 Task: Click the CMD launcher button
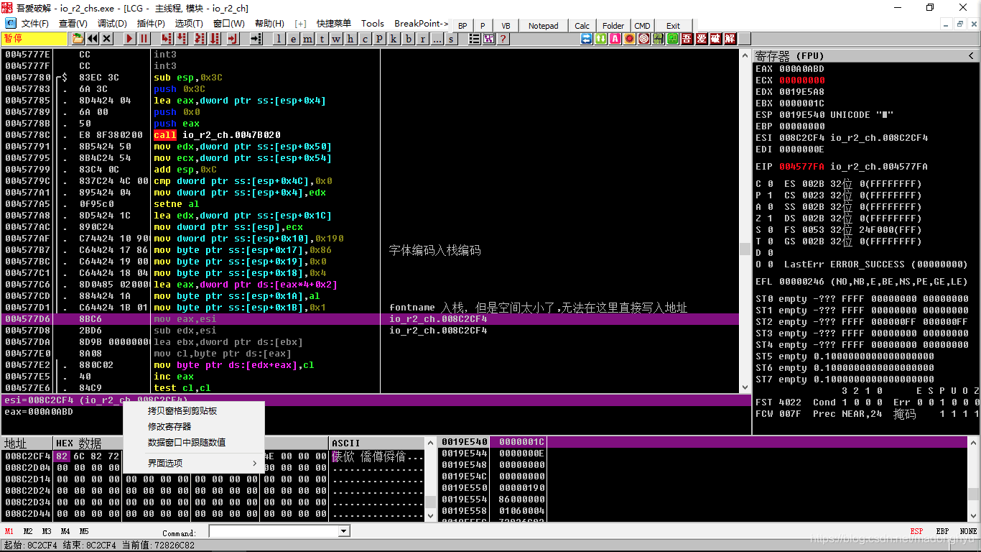pyautogui.click(x=642, y=26)
